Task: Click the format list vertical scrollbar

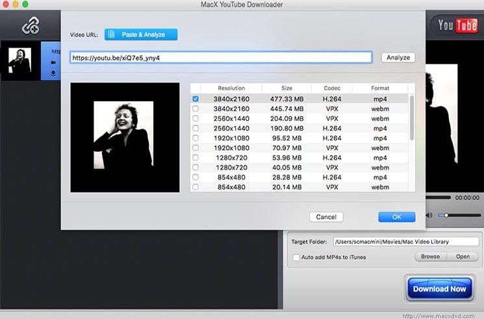Action: click(411, 118)
